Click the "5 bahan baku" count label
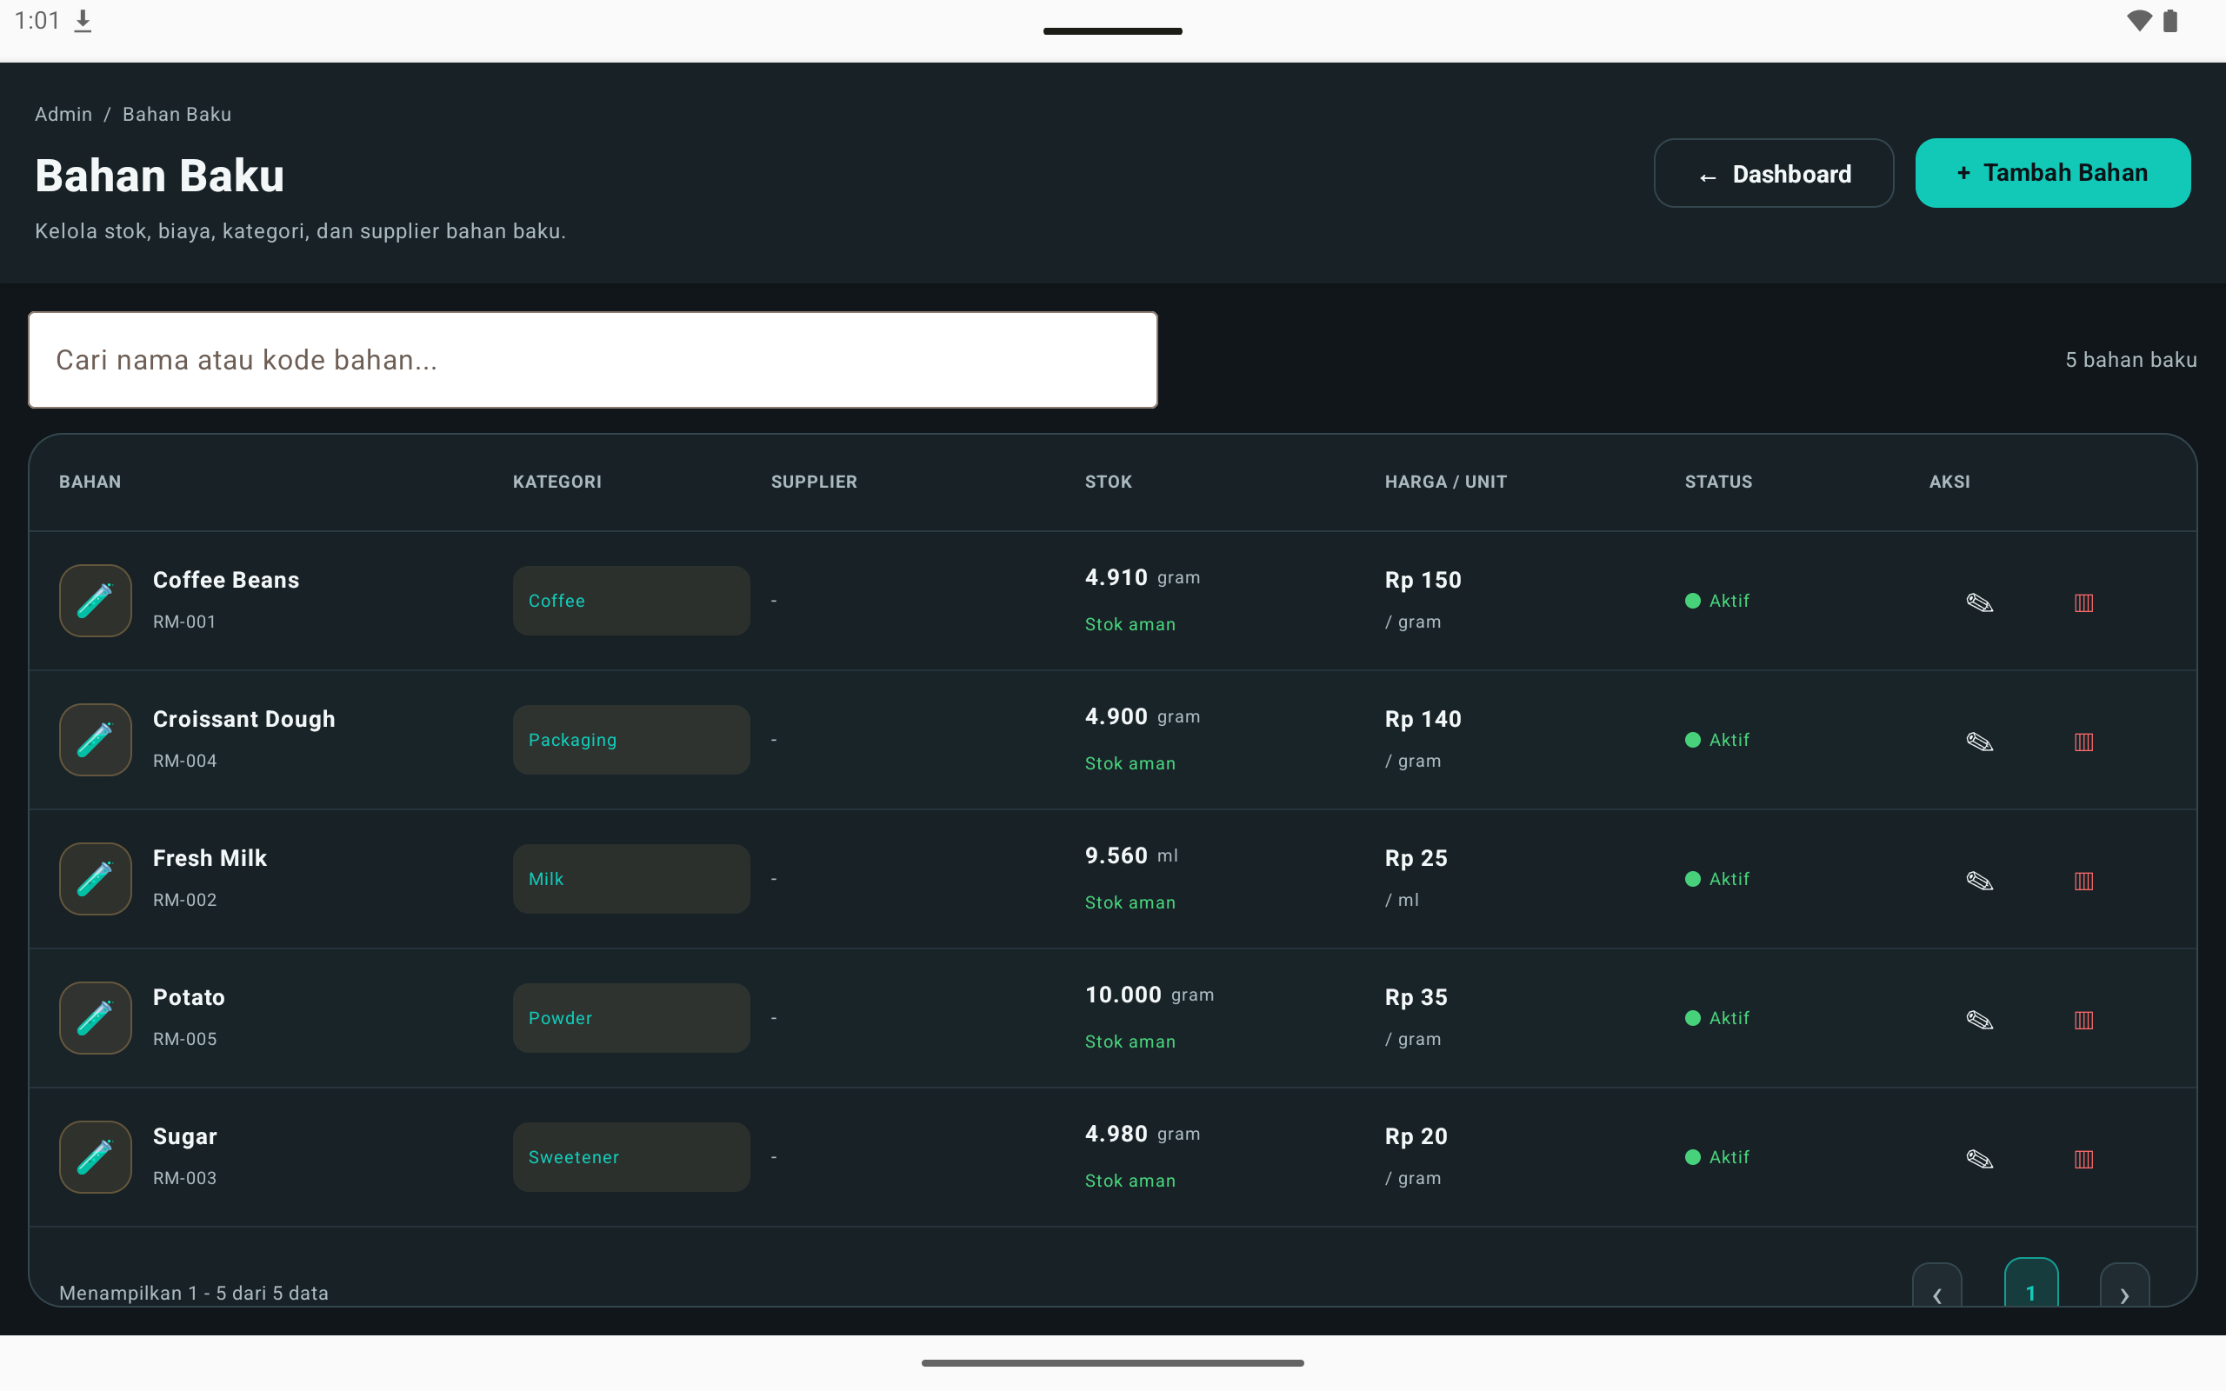Screen dimensions: 2226x1391 click(x=2130, y=360)
